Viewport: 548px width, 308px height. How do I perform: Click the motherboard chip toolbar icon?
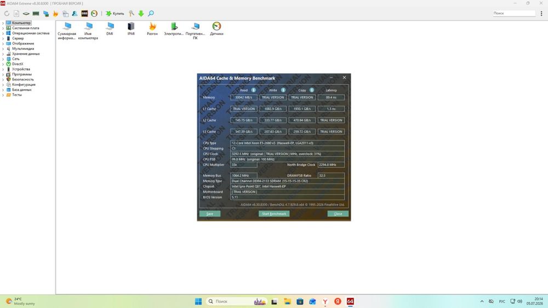pyautogui.click(x=26, y=14)
